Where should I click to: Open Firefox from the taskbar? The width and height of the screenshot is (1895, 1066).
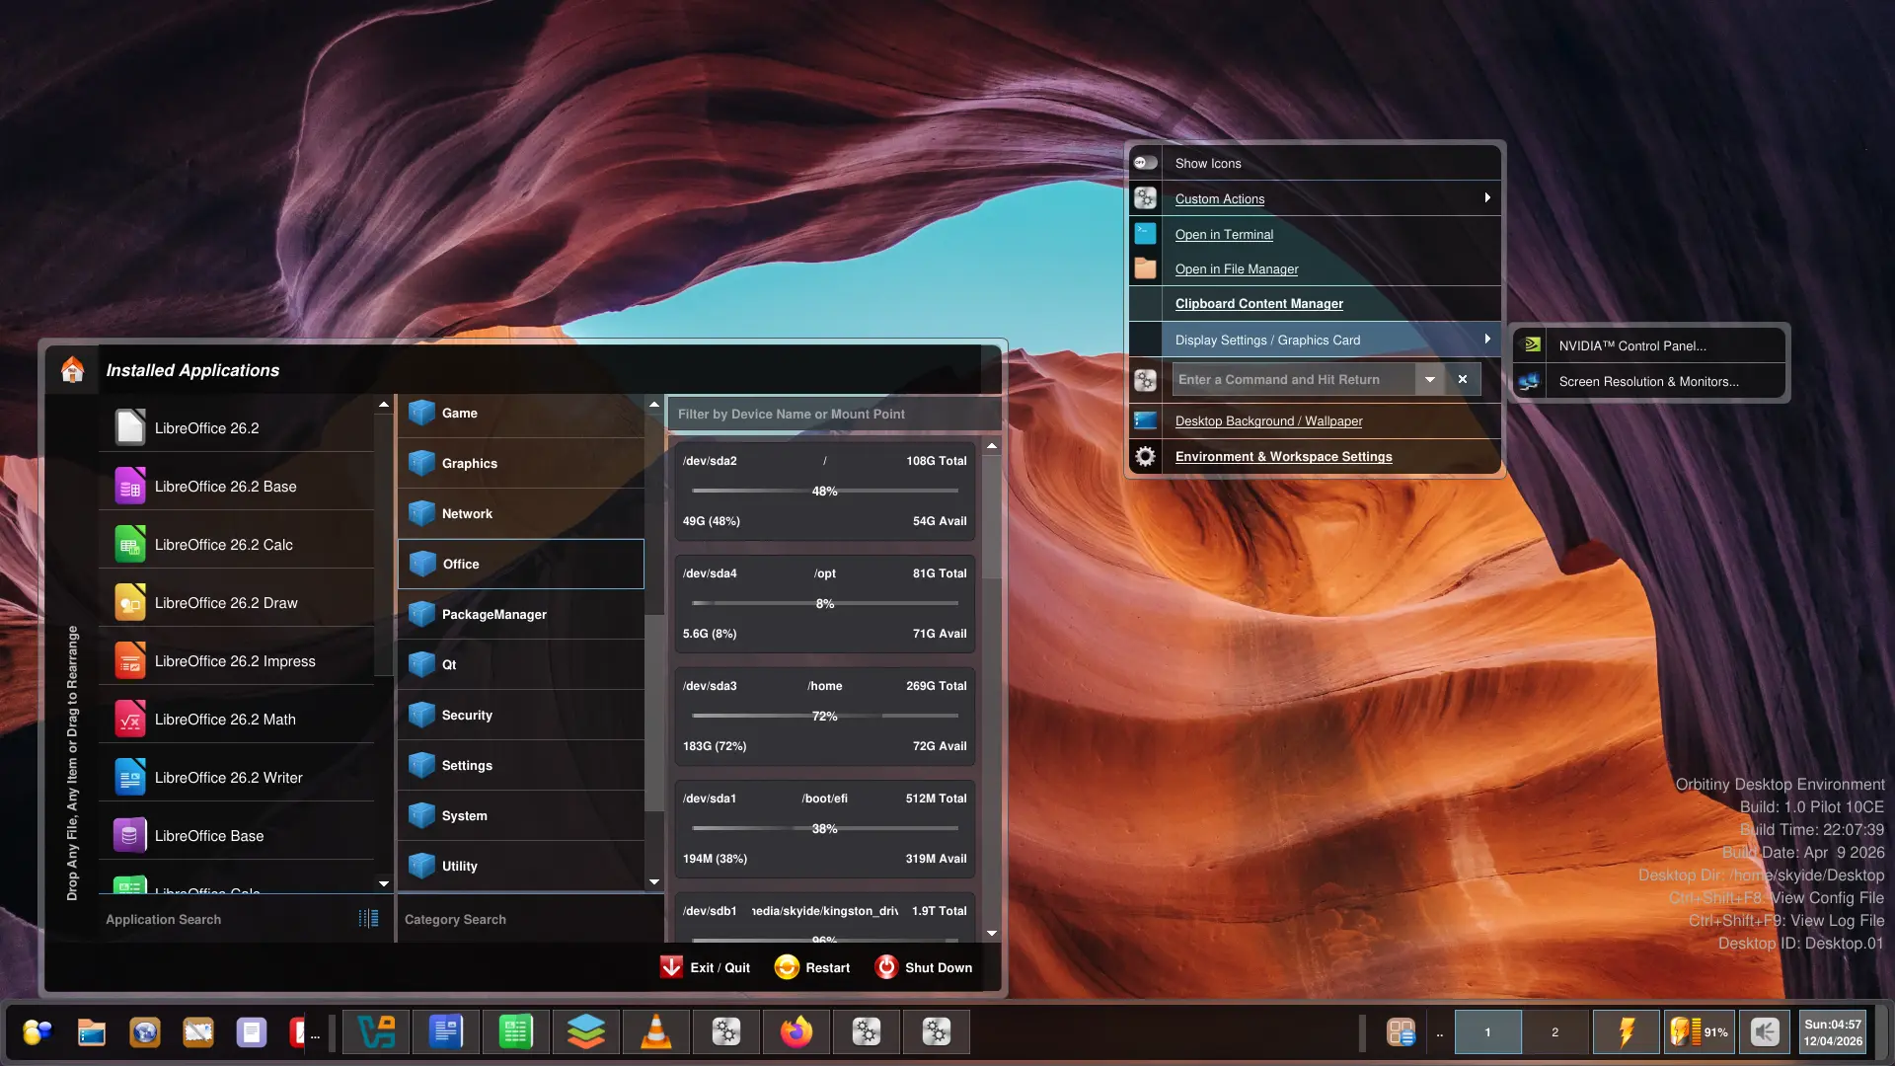[796, 1032]
